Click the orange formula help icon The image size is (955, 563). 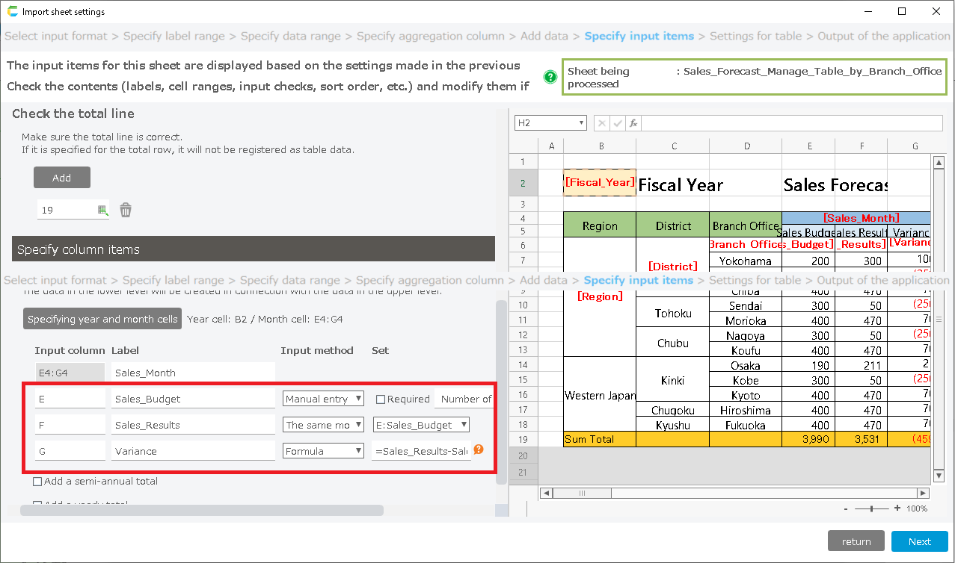point(479,450)
